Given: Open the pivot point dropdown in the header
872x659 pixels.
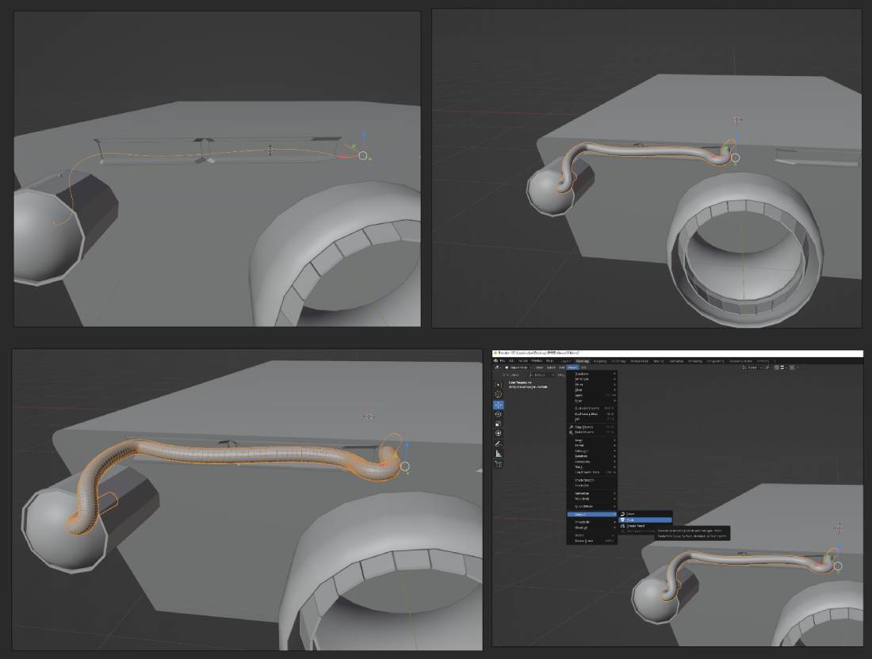Looking at the screenshot, I should tap(767, 368).
